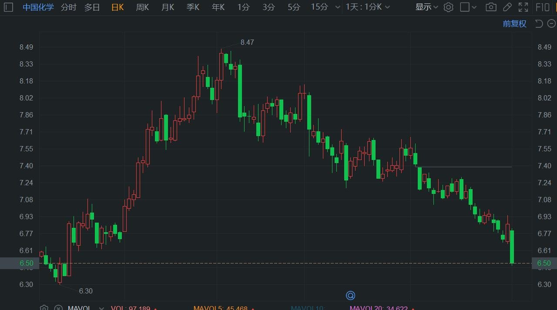The height and width of the screenshot is (310, 557).
Task: Take a chart screenshot with camera icon
Action: [491, 7]
